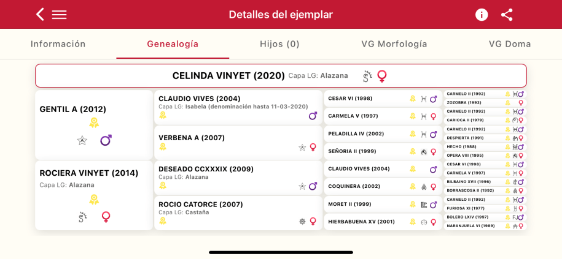Click the brand icon on Moret II
The width and height of the screenshot is (562, 259).
424,205
